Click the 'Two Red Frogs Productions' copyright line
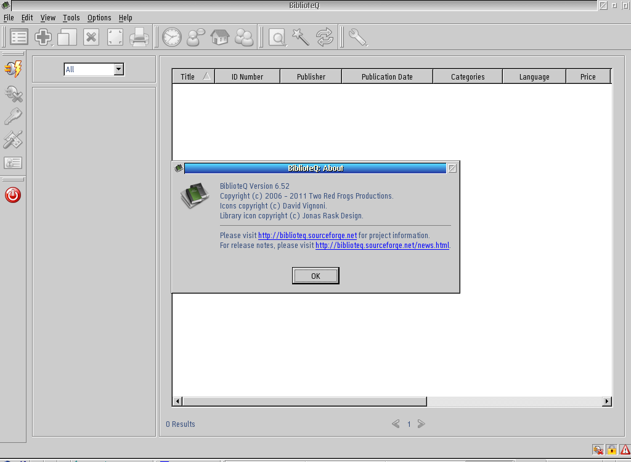The width and height of the screenshot is (631, 462). coord(307,196)
